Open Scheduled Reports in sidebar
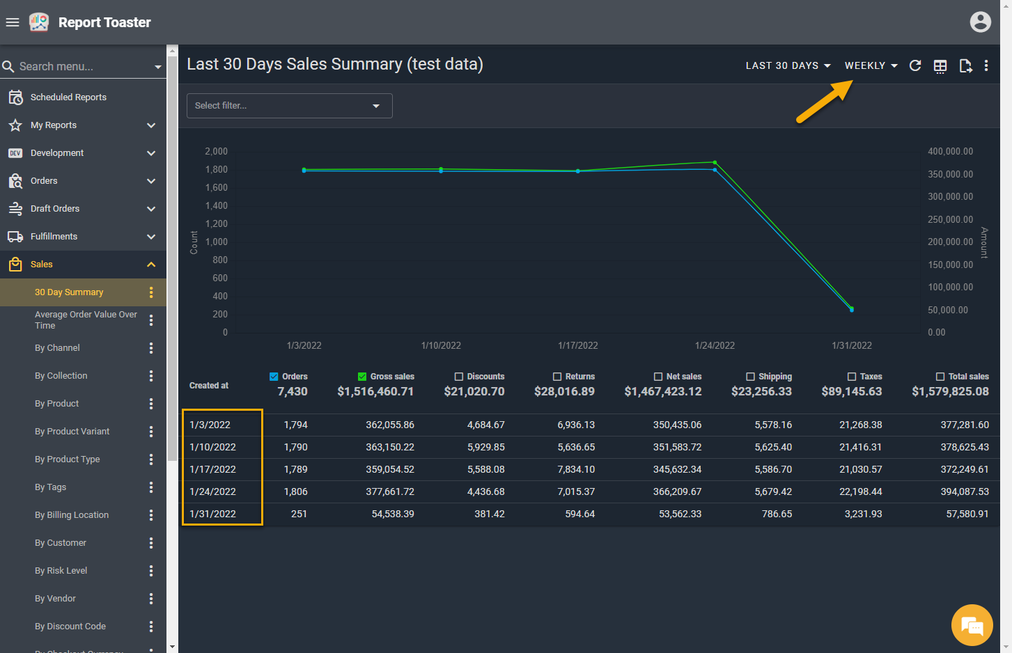This screenshot has height=653, width=1012. pyautogui.click(x=68, y=97)
